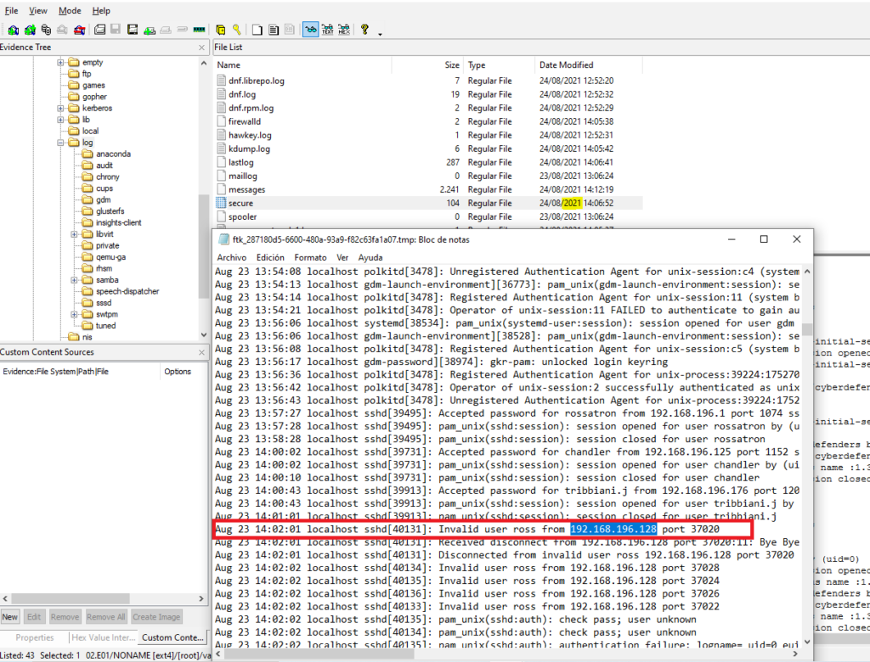Click the Image Mounting toolbar icon
The height and width of the screenshot is (662, 870).
(x=47, y=29)
